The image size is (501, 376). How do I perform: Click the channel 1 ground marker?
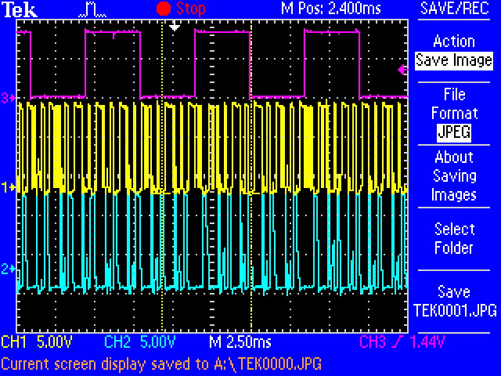[x=8, y=187]
